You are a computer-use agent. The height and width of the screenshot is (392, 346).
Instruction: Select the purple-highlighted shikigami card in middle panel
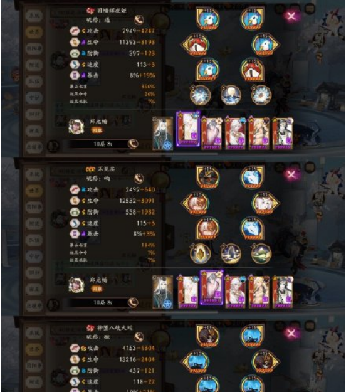coord(212,287)
